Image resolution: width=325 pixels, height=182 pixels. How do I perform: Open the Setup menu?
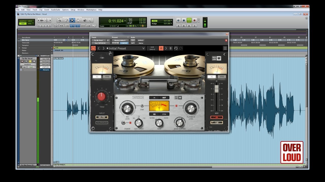73,10
